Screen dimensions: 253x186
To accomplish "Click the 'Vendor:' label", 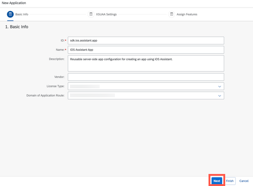I will pos(59,77).
